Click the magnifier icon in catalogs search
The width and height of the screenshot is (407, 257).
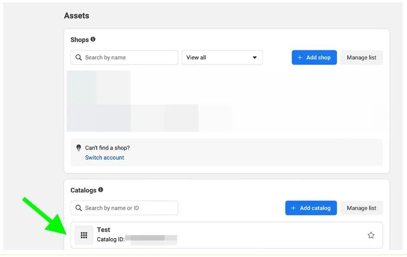tap(78, 208)
